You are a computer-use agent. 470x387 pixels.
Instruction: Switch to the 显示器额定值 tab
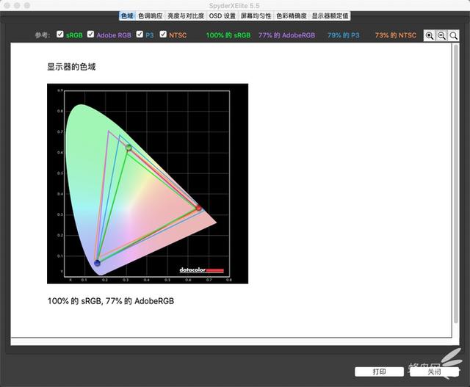pos(330,16)
